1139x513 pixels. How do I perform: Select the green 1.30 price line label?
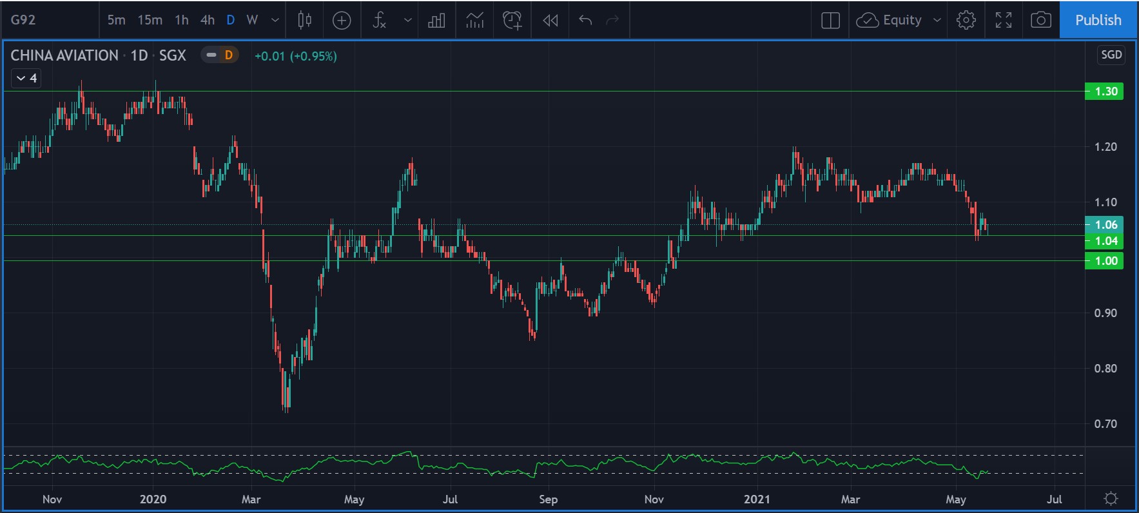click(1105, 92)
